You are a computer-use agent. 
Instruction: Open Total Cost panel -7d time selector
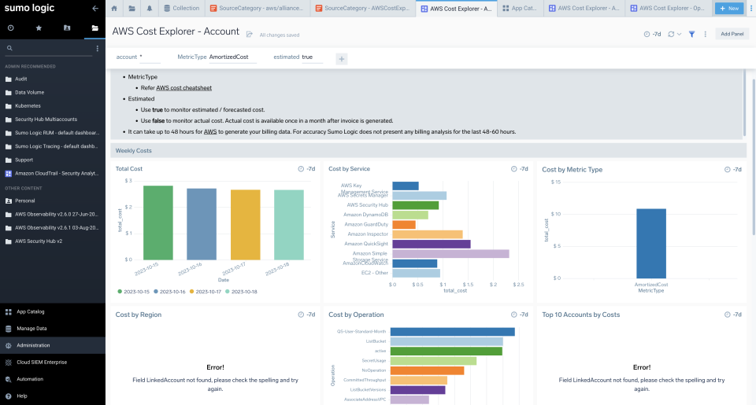306,169
